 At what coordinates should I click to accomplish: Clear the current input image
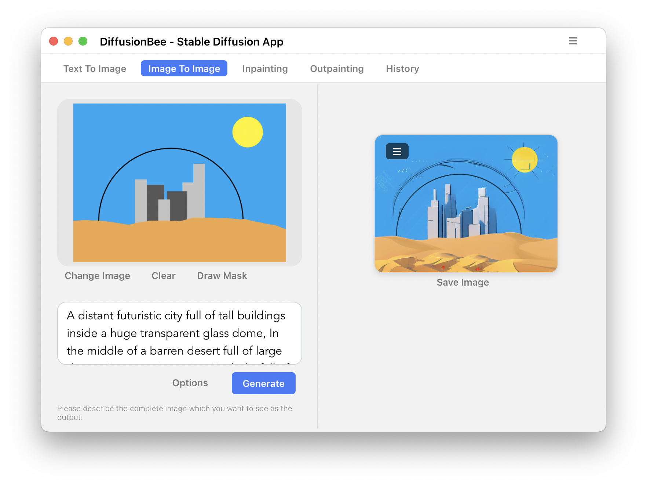pos(163,276)
